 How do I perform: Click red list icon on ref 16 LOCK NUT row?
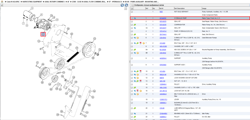[x=137, y=91]
